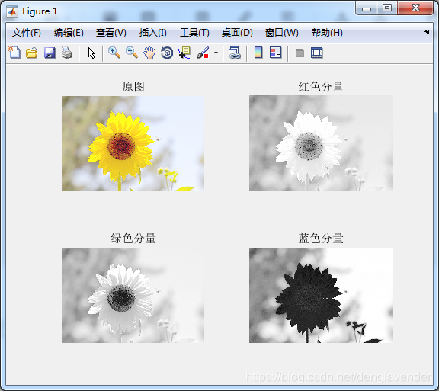Open the 工具(T) menu

click(x=194, y=33)
